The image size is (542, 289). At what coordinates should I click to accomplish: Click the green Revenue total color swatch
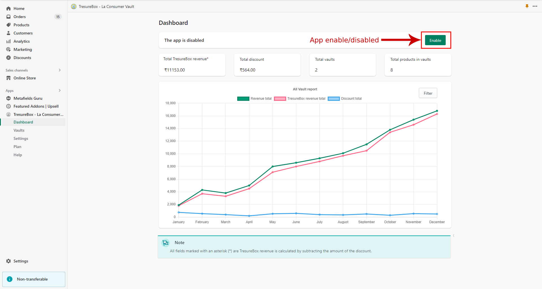pos(243,99)
